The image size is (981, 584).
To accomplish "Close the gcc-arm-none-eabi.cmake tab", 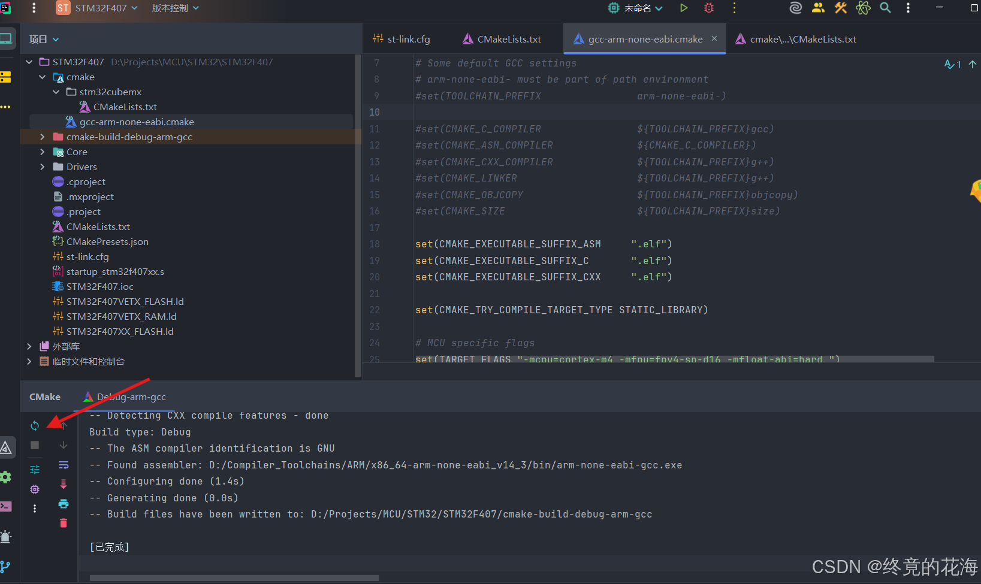I will coord(714,38).
